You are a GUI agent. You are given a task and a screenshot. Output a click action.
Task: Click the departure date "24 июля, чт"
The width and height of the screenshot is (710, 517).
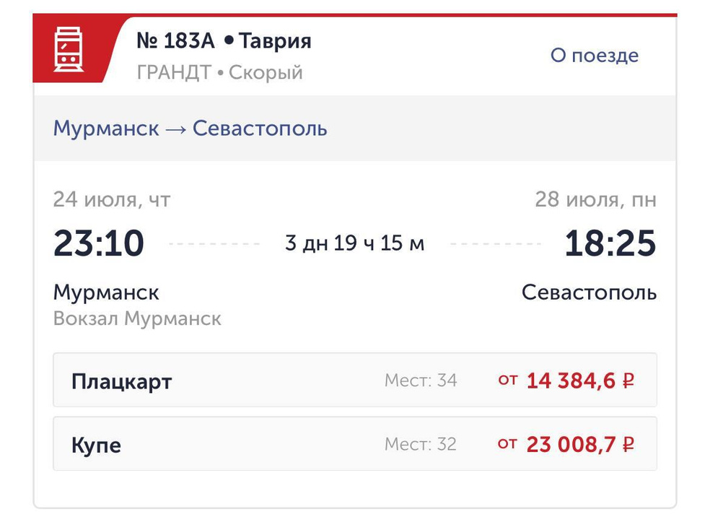coord(112,199)
